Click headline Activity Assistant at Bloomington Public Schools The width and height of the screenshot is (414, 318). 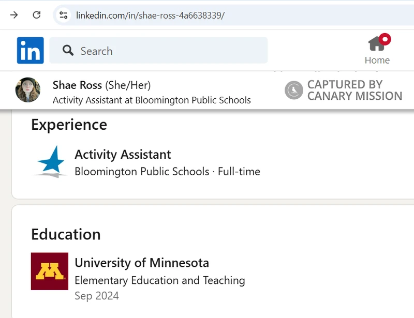click(152, 100)
